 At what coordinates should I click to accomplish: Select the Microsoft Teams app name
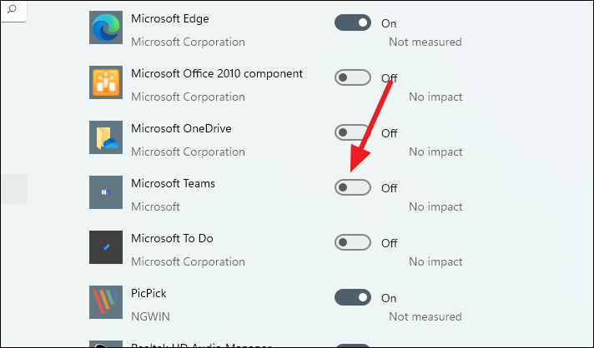(x=173, y=184)
